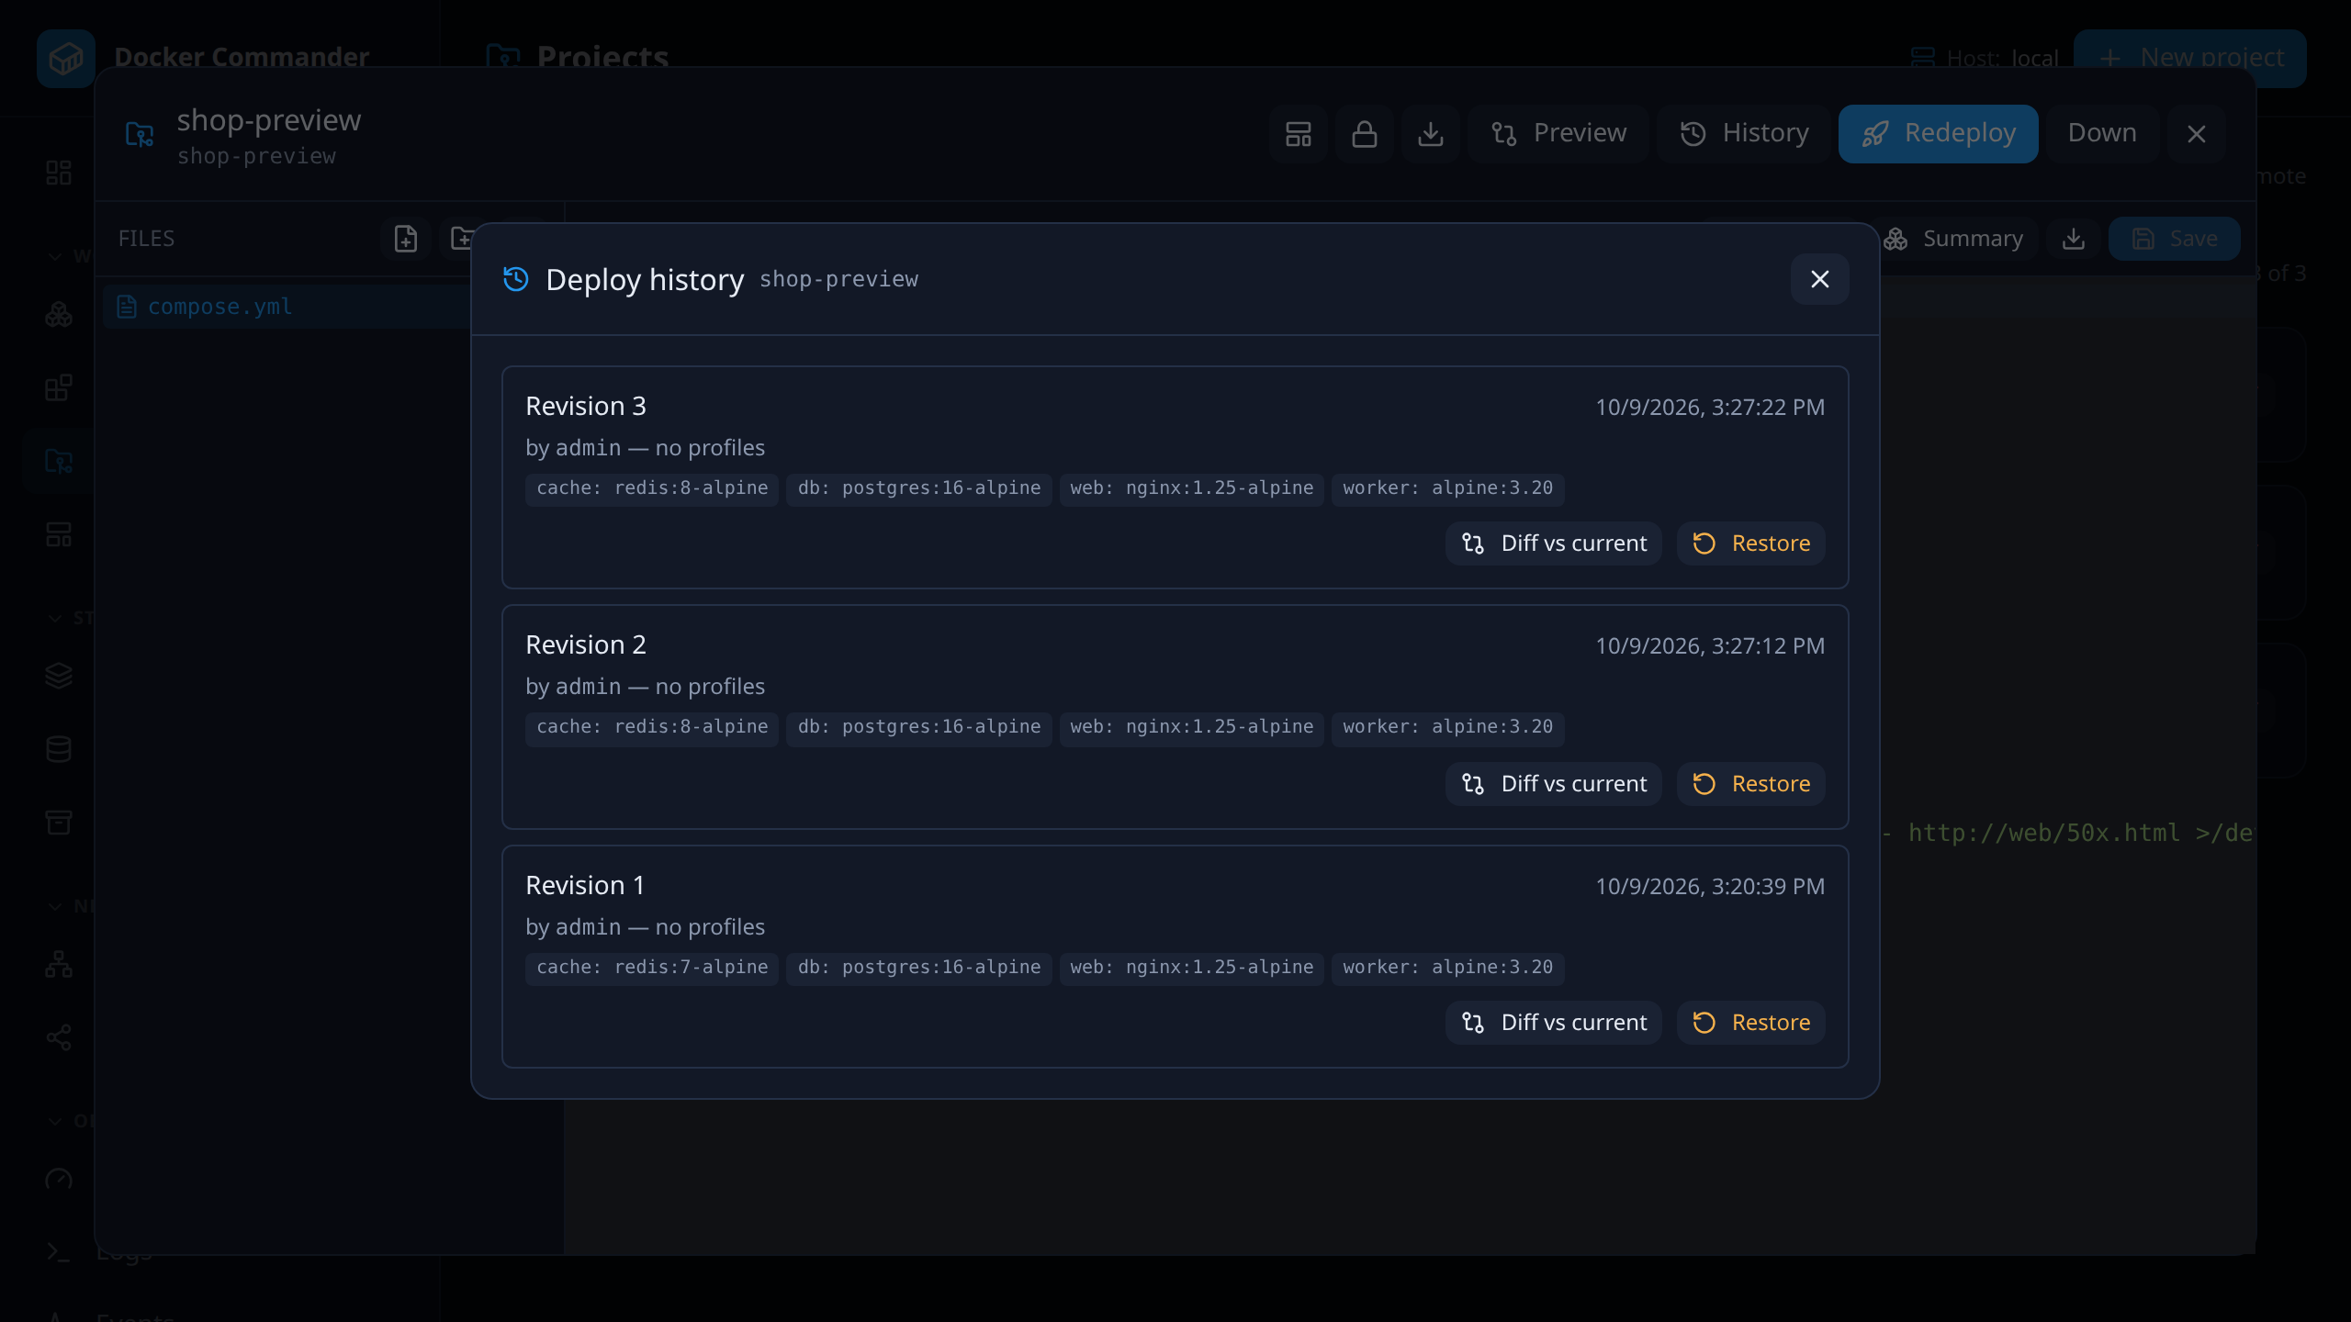Click the Save button in editor toolbar
This screenshot has width=2351, height=1322.
2174,239
